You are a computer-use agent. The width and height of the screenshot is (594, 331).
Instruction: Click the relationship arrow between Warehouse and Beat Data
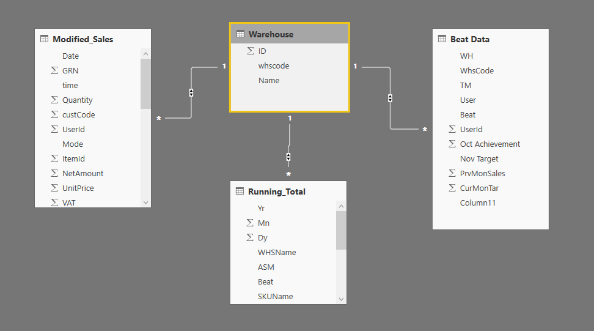tap(390, 99)
